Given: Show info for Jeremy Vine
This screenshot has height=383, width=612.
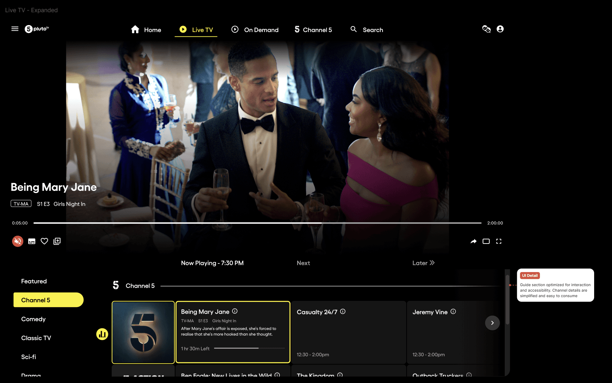Looking at the screenshot, I should (453, 312).
